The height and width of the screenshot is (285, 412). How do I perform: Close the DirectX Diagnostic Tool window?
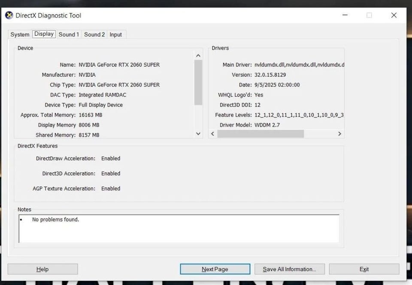tap(394, 15)
